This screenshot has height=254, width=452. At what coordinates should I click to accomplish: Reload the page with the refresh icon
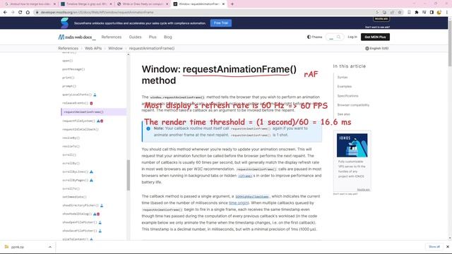[x=20, y=13]
